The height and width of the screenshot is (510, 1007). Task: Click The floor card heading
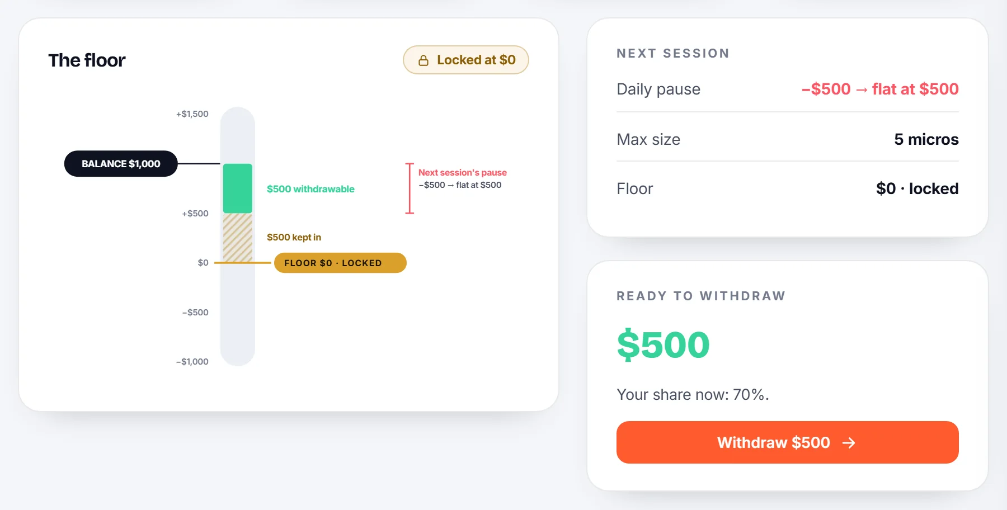(x=87, y=60)
